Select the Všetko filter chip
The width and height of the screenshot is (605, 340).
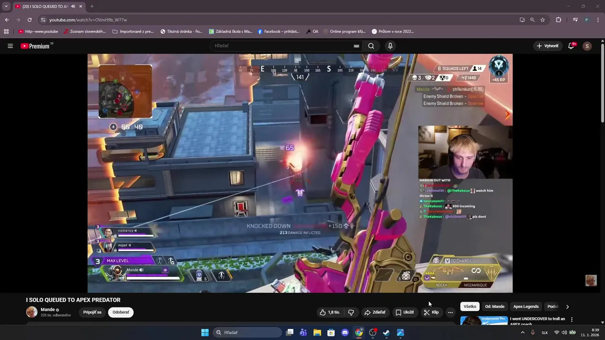tap(470, 306)
